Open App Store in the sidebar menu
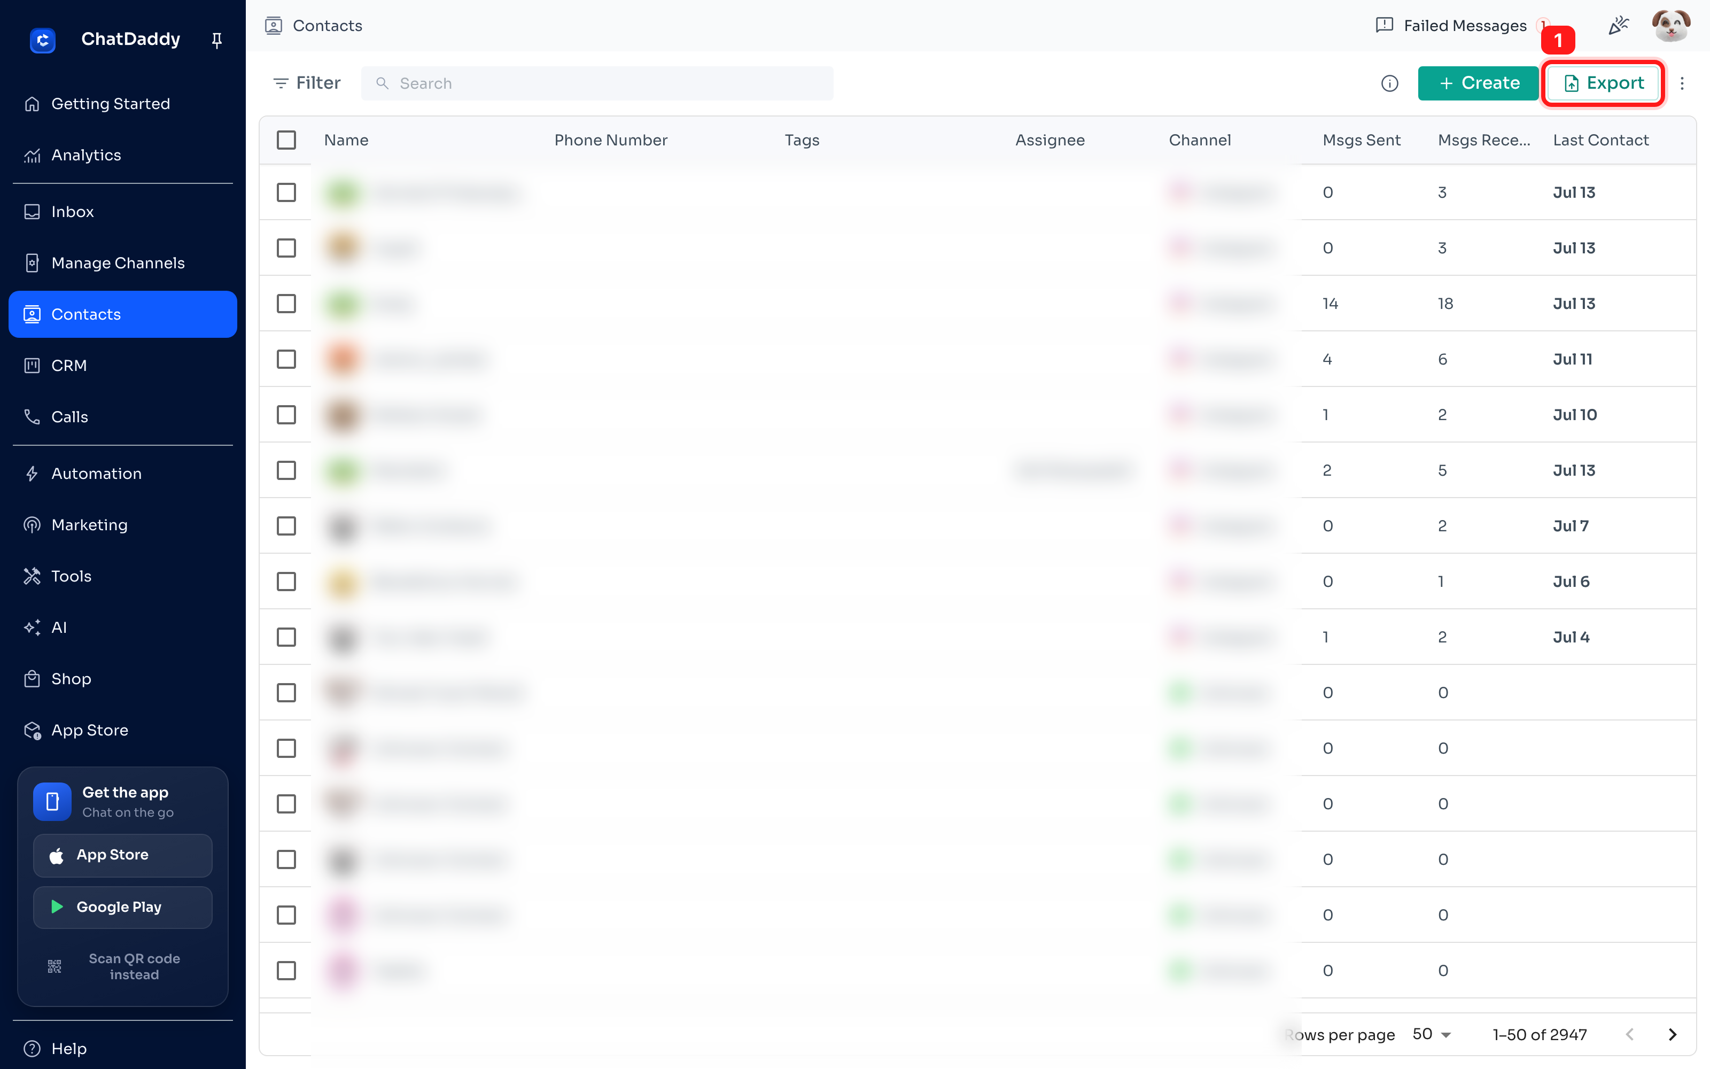The image size is (1710, 1069). pyautogui.click(x=123, y=730)
